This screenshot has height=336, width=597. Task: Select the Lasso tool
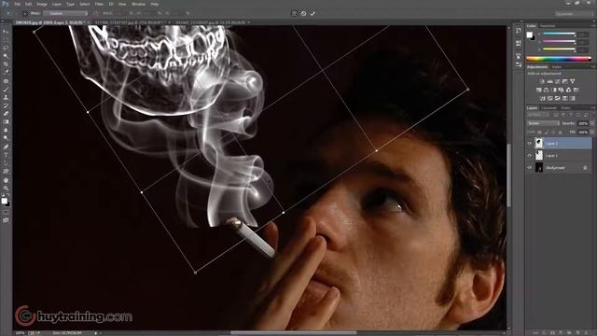coord(6,48)
